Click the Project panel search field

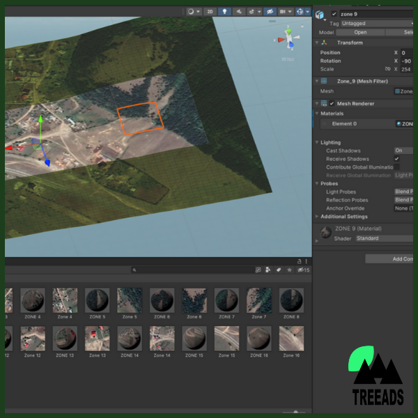click(192, 270)
